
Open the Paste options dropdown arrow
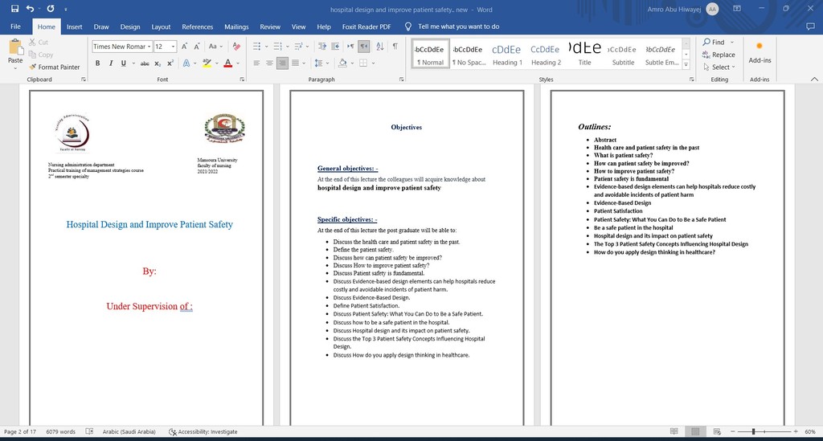(x=15, y=69)
